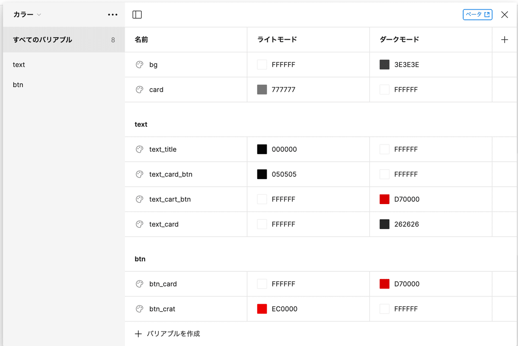Click the 3E3E3E dark swatch for bg

point(385,65)
